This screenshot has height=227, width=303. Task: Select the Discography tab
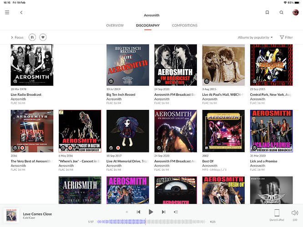tap(148, 25)
